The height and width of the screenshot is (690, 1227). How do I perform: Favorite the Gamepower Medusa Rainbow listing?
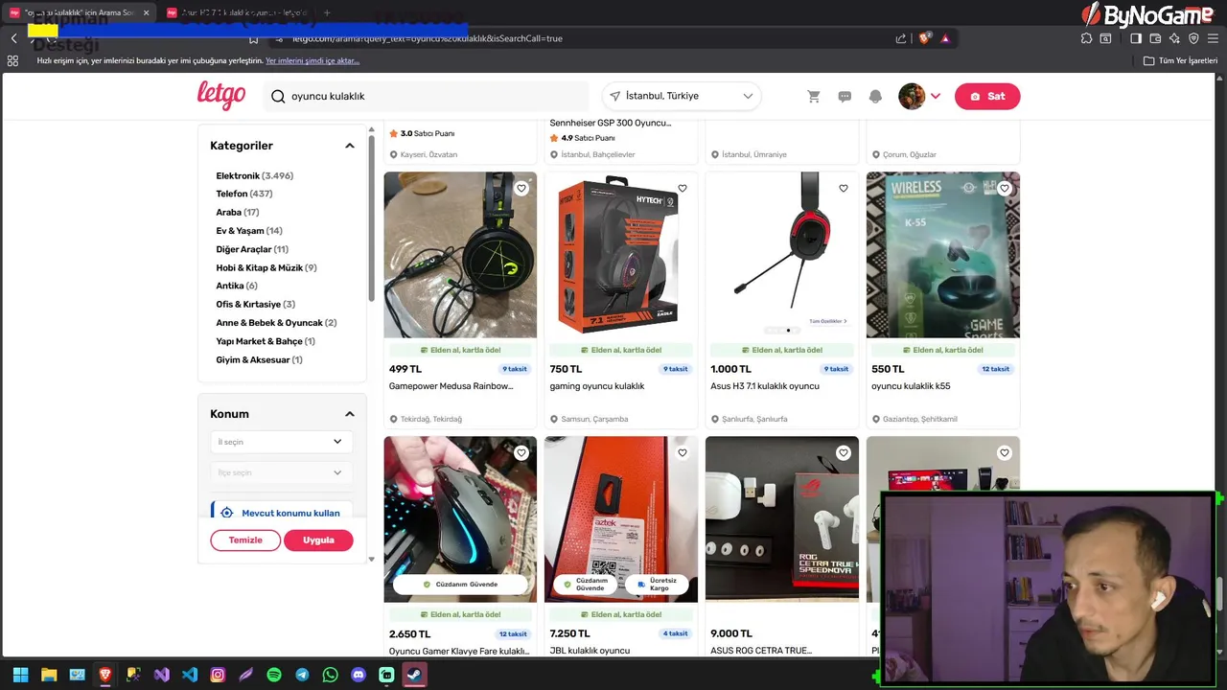coord(521,188)
